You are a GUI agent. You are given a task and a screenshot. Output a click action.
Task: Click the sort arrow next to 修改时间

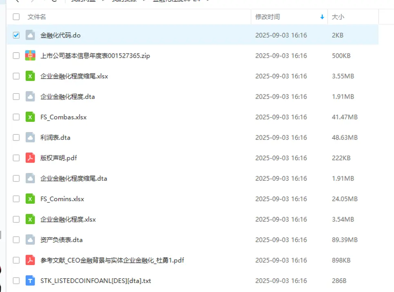[x=322, y=17]
